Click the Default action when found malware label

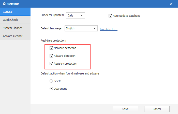tap(69, 73)
